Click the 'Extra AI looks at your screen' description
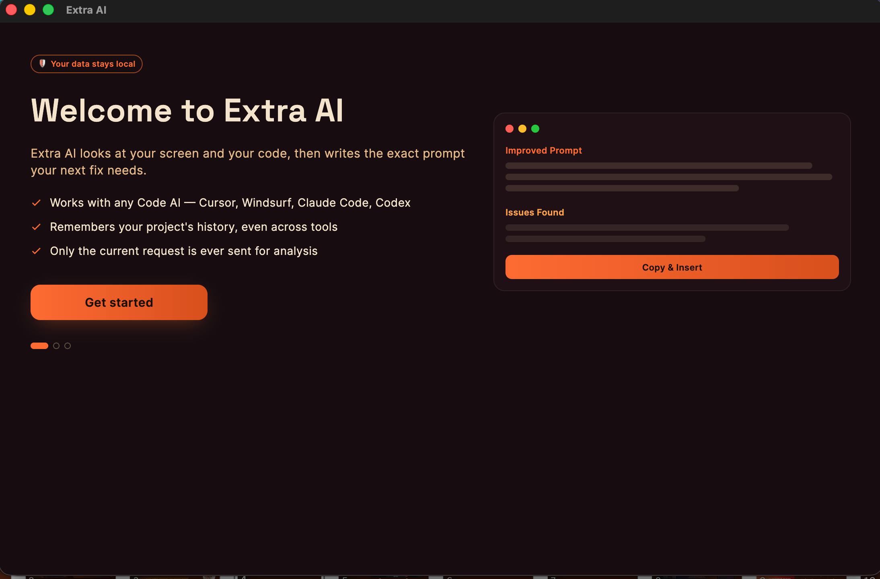 (x=248, y=162)
